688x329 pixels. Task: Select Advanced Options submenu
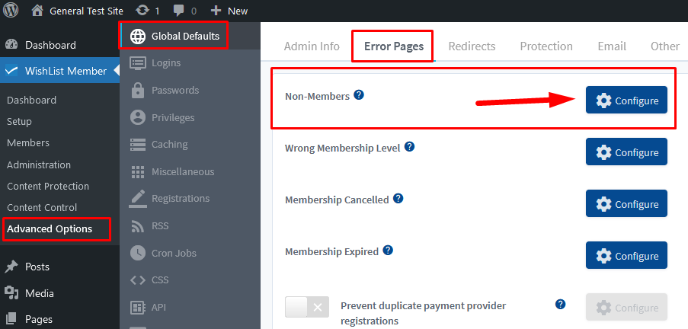[x=50, y=229]
